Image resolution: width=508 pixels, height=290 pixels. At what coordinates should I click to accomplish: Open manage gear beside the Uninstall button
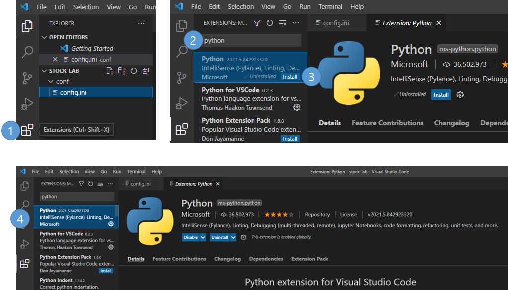tap(243, 237)
